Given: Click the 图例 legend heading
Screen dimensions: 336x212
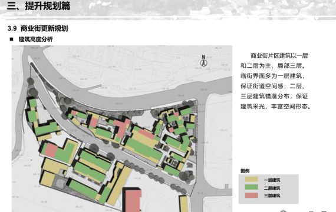Looking at the screenshot, I should pos(245,171).
